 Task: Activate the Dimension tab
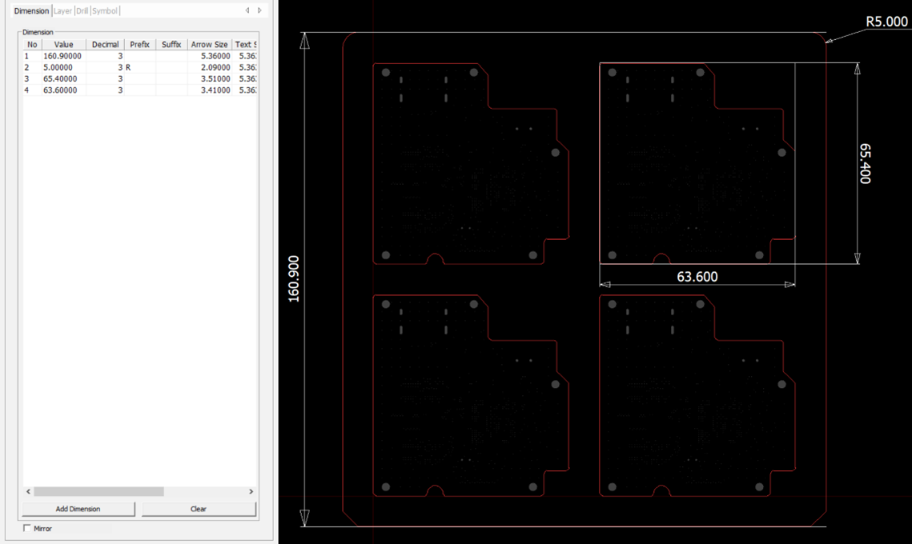(x=31, y=11)
